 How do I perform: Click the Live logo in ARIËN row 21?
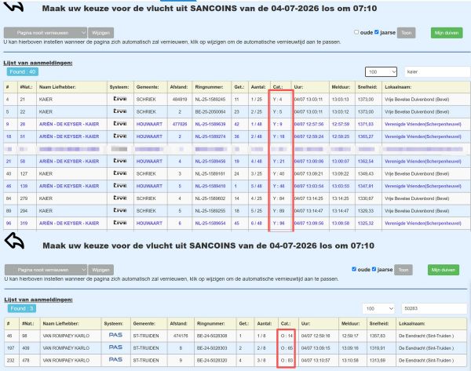[120, 161]
